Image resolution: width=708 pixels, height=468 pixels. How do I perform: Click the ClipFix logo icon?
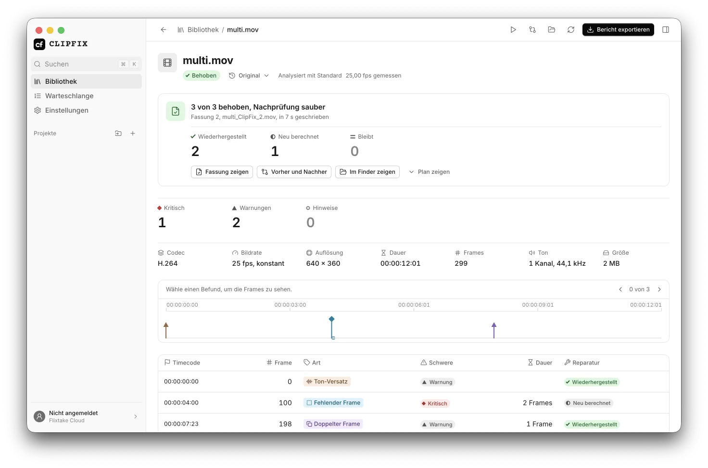click(39, 44)
